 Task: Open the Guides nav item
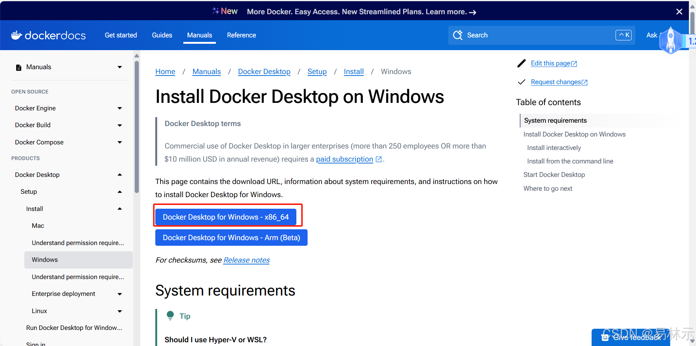pos(162,35)
